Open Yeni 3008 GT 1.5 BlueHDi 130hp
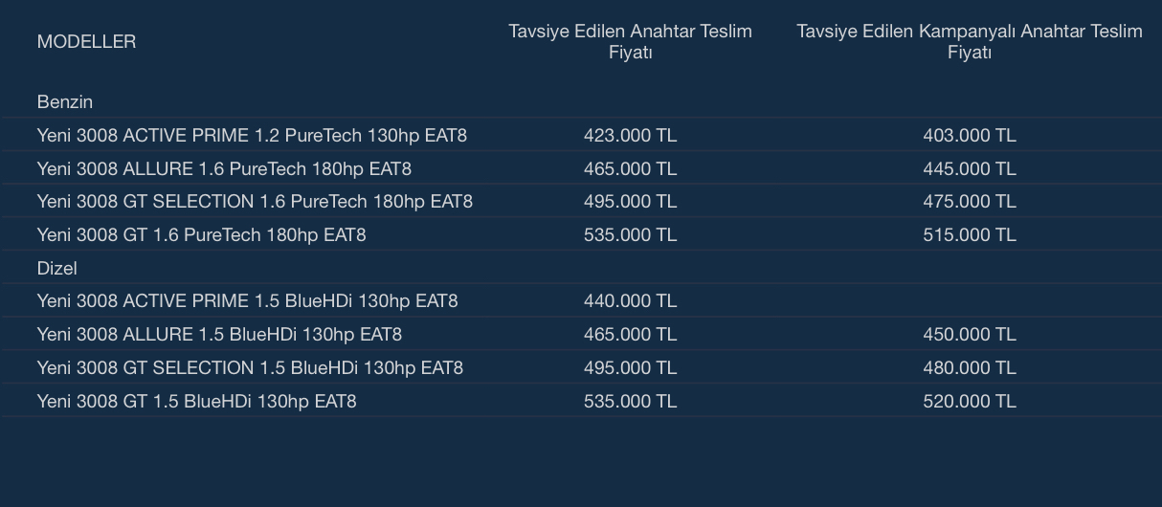Screen dimensions: 1162x507 pos(196,401)
